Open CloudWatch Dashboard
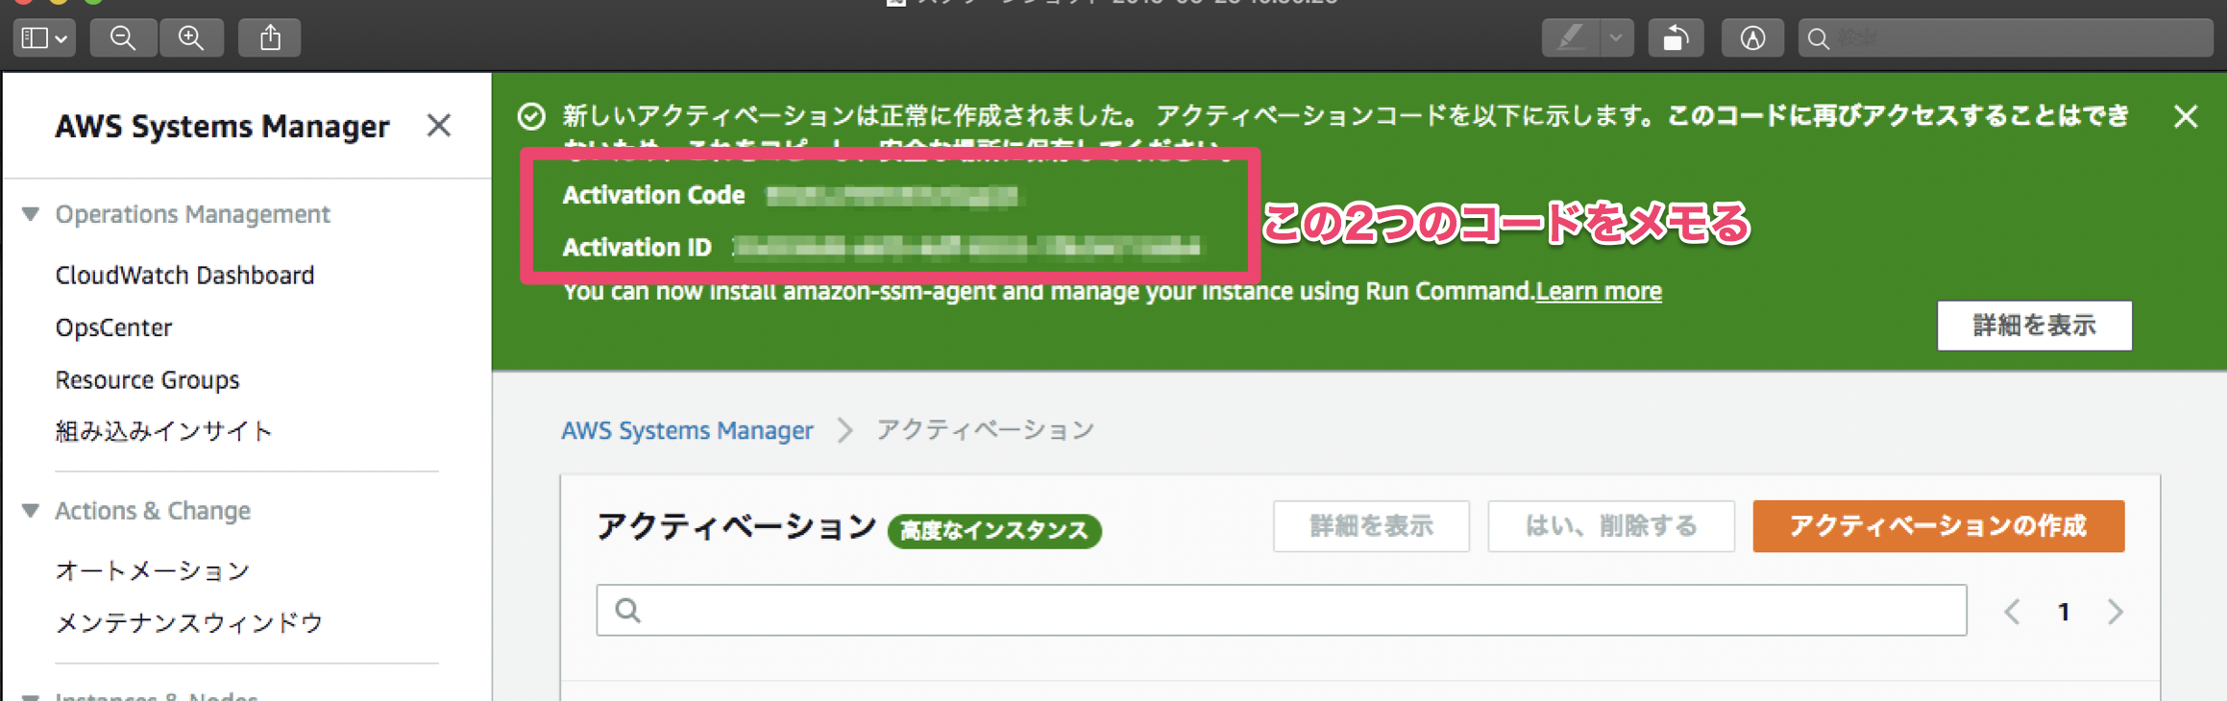The height and width of the screenshot is (701, 2227). click(x=184, y=276)
